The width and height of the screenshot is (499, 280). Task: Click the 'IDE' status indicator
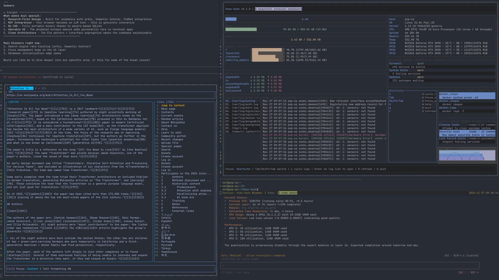point(462,273)
